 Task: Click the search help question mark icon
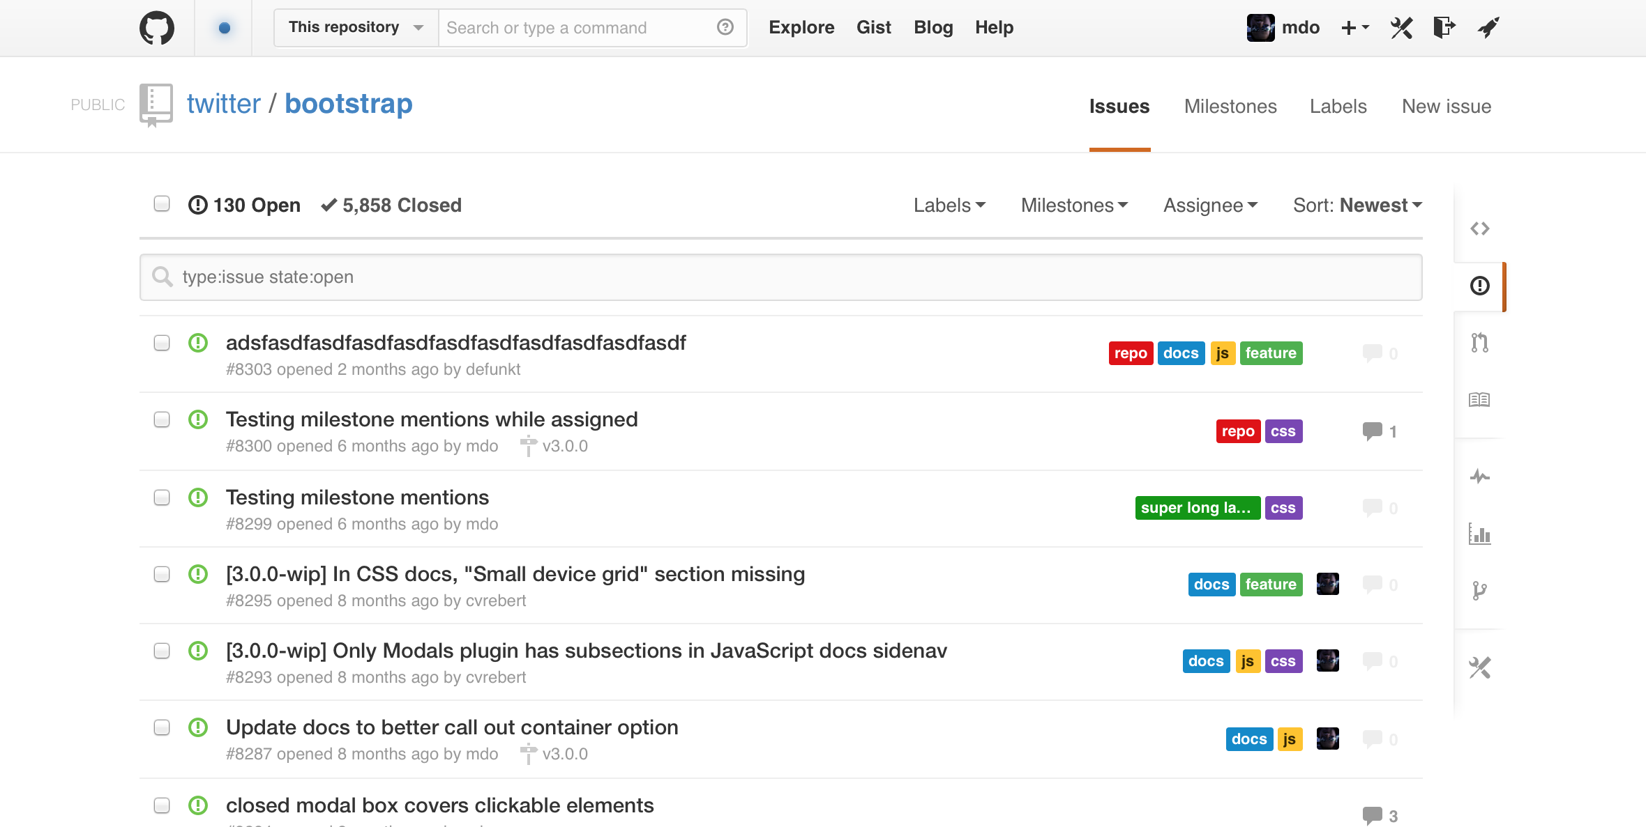tap(725, 27)
